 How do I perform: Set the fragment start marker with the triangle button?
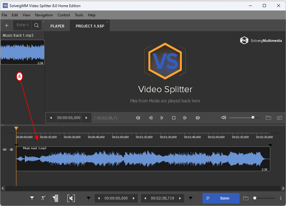(x=89, y=198)
